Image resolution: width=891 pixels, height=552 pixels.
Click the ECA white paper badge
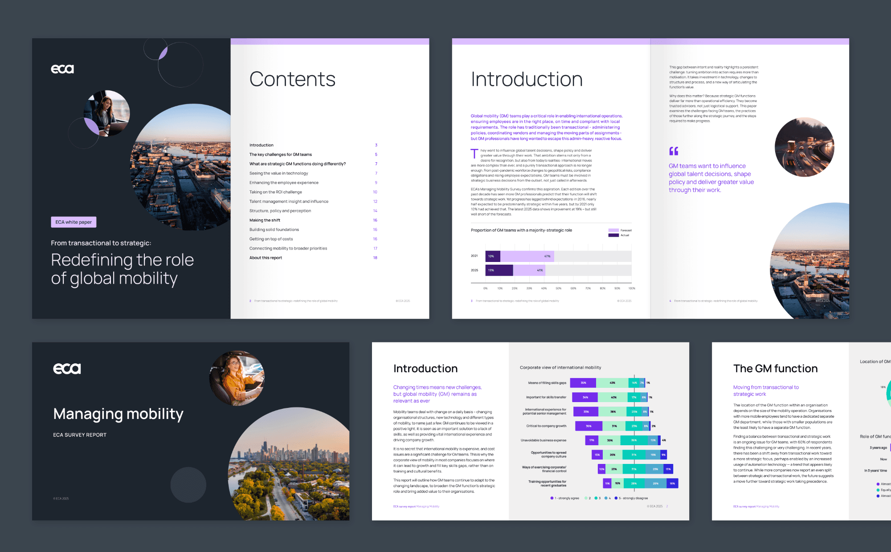coord(74,222)
